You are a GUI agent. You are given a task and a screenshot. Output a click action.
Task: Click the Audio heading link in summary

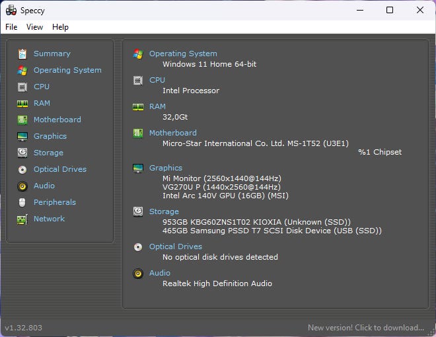(x=160, y=273)
